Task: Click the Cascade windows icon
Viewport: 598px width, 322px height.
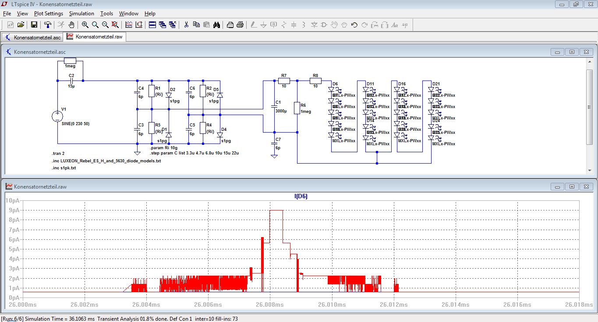Action: (163, 25)
